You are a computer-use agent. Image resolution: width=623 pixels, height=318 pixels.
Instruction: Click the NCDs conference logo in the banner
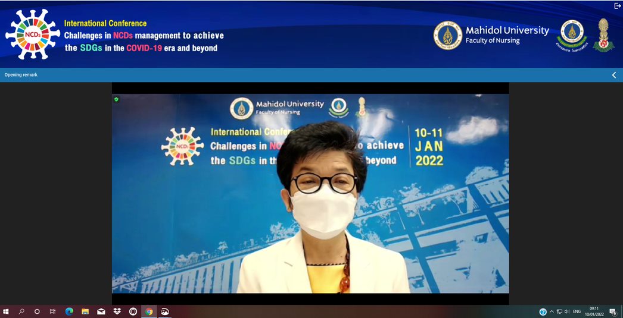(x=33, y=34)
